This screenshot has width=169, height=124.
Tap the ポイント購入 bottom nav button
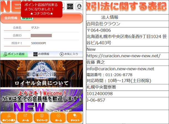[x=8, y=117]
